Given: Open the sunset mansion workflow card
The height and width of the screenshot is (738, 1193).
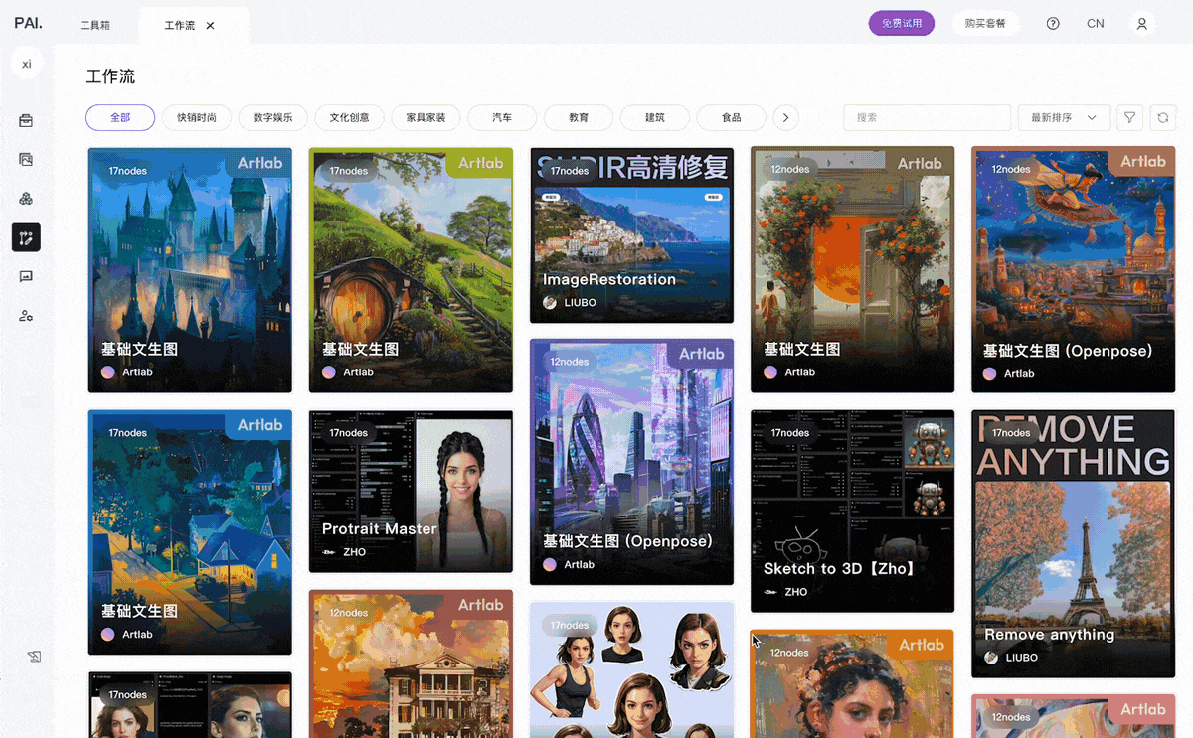Looking at the screenshot, I should point(411,664).
